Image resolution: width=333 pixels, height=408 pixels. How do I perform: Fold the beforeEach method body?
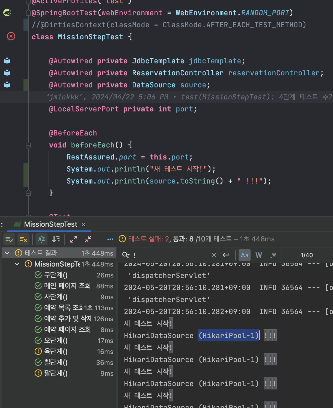click(x=28, y=145)
